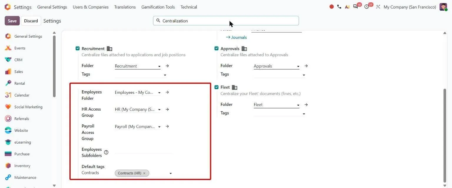The image size is (452, 188).
Task: Click the company building icon beside Recruitment
Action: 109,49
